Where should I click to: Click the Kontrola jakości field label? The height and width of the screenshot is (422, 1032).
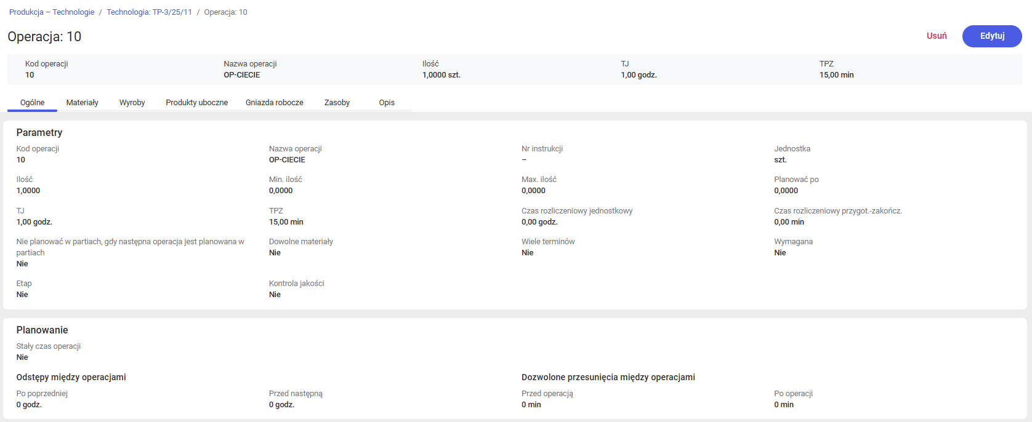(296, 284)
